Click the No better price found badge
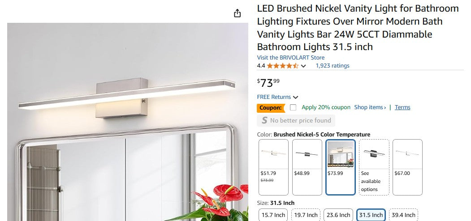Viewport: 471px width, 221px height. (x=296, y=120)
